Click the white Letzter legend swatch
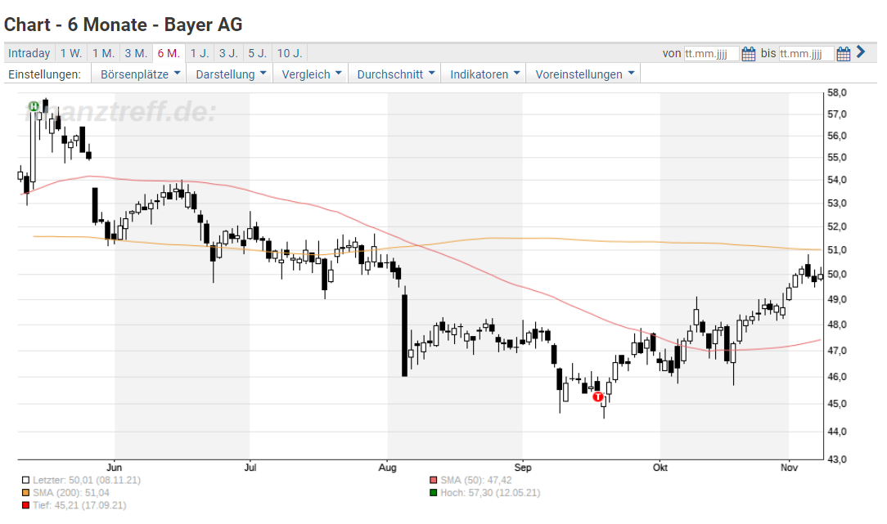 coord(25,480)
